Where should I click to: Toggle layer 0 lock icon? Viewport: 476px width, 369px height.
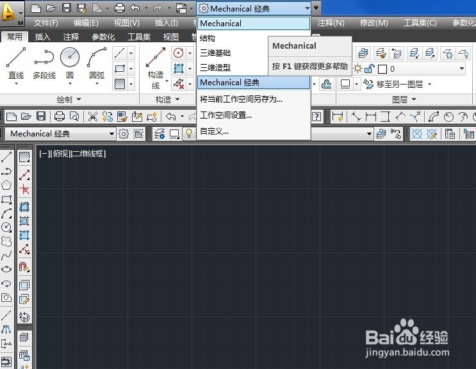click(369, 69)
